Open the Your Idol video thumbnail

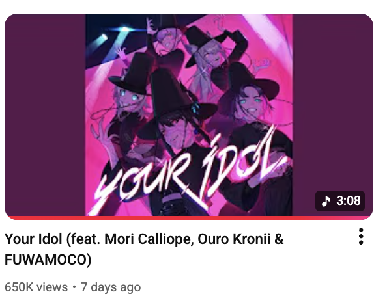(x=189, y=116)
